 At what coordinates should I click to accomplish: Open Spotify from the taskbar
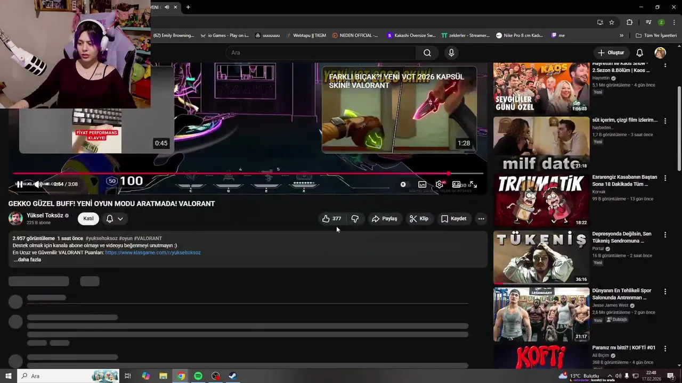click(198, 376)
